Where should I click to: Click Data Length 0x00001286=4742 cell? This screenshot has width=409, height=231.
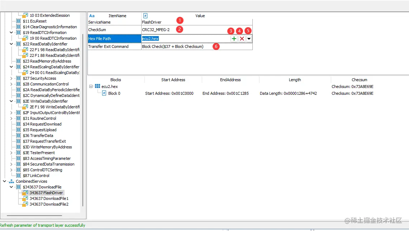(288, 93)
